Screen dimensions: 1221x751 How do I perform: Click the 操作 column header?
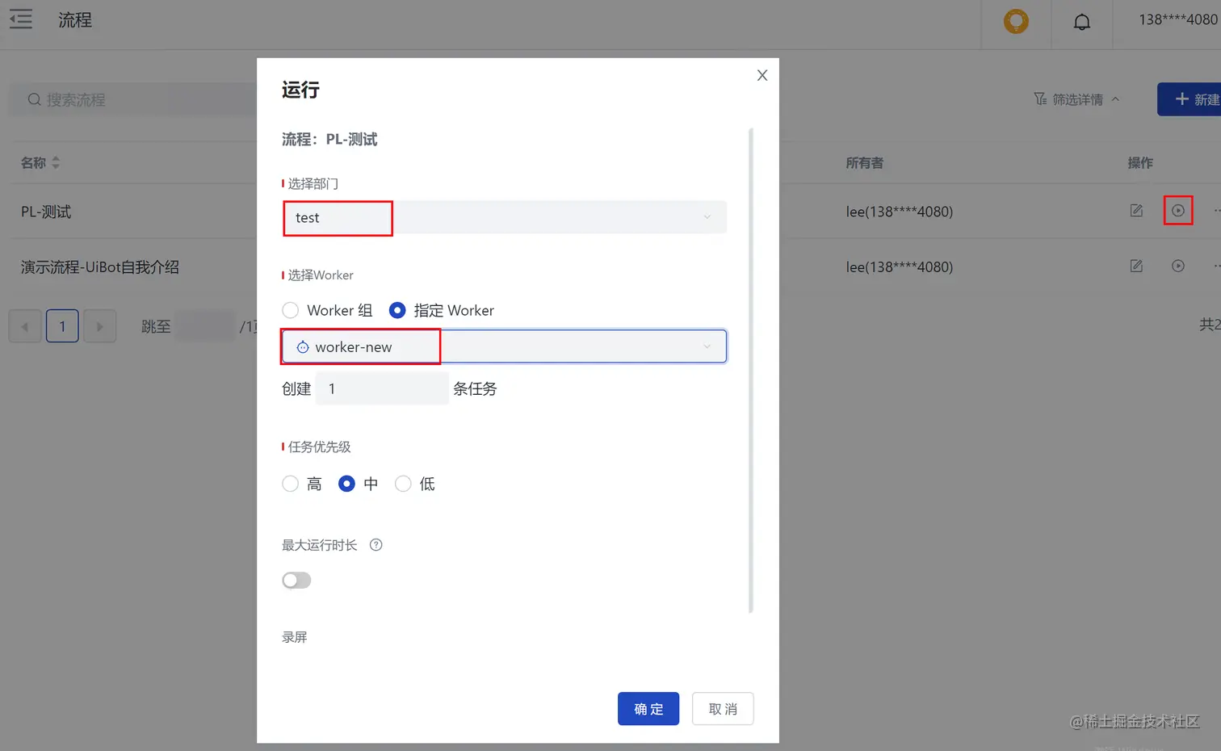coord(1140,162)
